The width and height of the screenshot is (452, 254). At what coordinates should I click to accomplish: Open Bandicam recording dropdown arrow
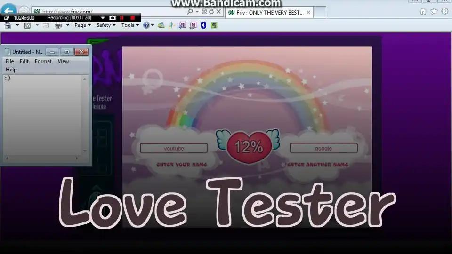click(x=103, y=18)
